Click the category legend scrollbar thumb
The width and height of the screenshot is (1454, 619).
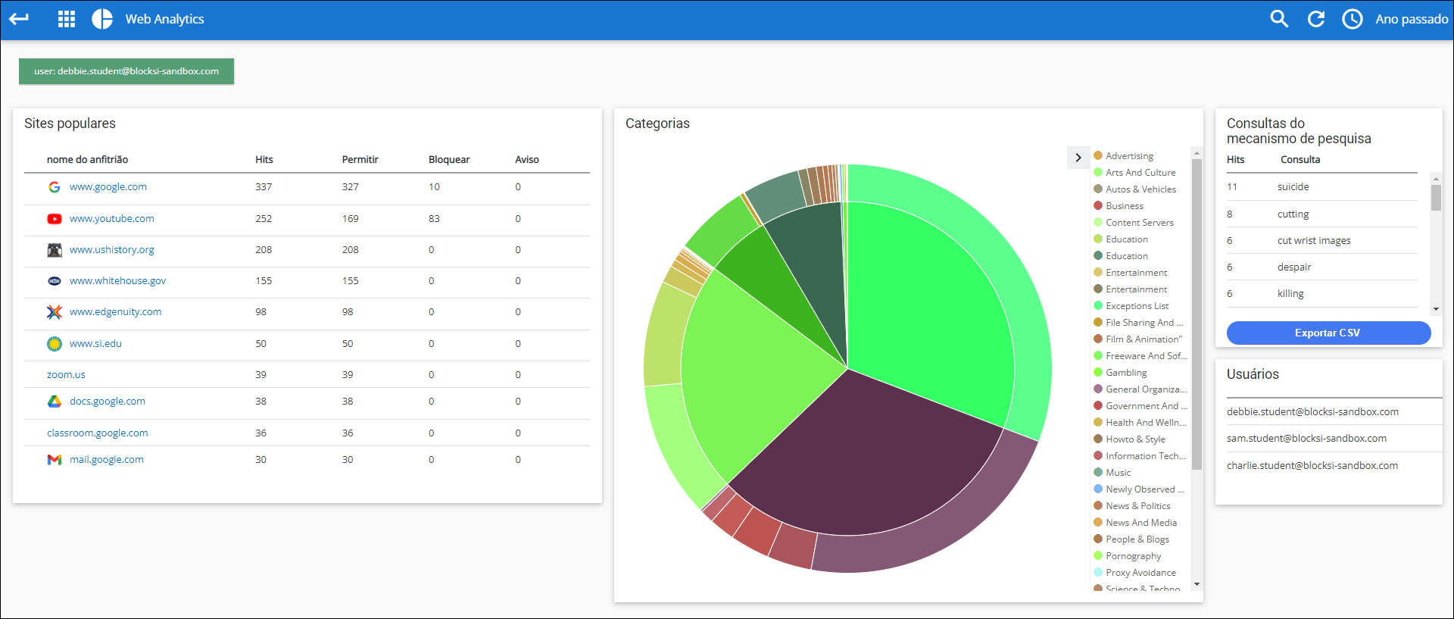tap(1197, 314)
